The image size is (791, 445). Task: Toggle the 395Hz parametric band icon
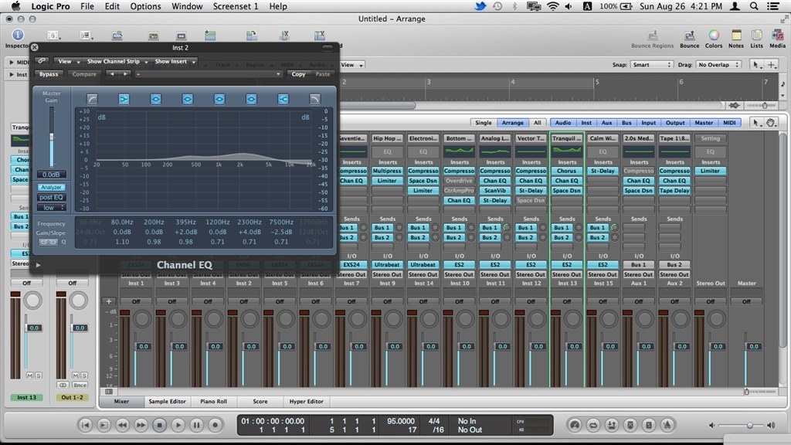[187, 99]
